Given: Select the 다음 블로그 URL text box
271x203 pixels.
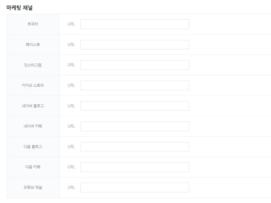Looking at the screenshot, I should point(135,147).
